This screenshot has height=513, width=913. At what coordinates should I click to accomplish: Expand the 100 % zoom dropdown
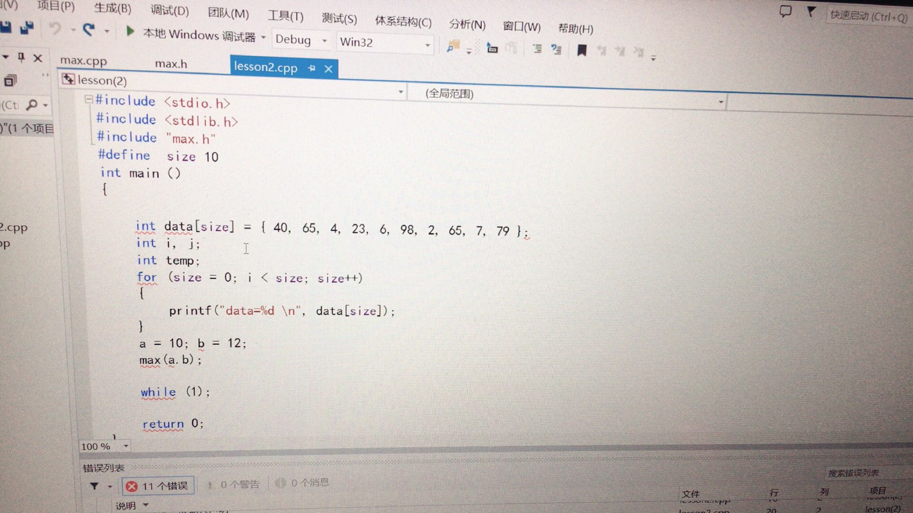click(126, 446)
